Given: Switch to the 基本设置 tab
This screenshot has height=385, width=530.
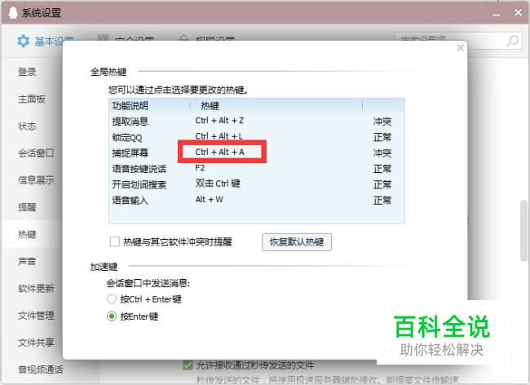Looking at the screenshot, I should 47,42.
